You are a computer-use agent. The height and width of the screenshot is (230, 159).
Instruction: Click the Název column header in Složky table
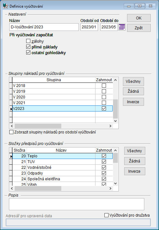(x=61, y=150)
